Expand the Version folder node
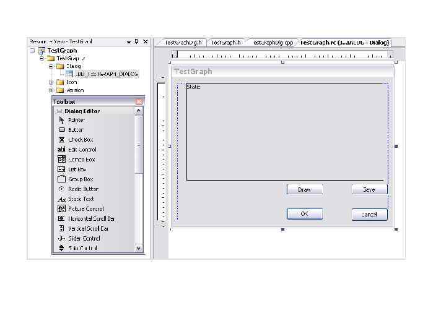 [51, 90]
